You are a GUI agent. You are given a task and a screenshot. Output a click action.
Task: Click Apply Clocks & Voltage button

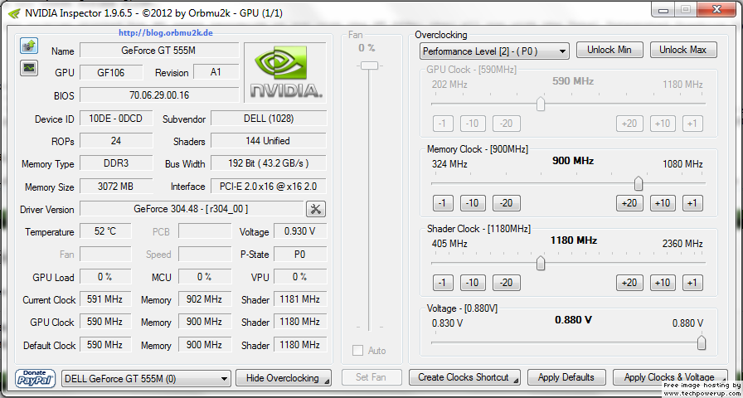tap(670, 377)
